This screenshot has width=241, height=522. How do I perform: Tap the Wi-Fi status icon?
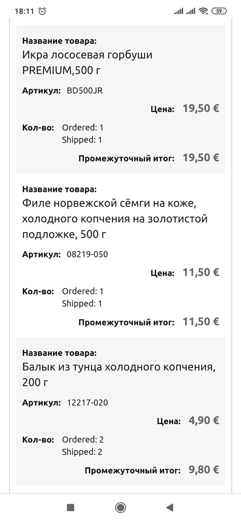203,11
